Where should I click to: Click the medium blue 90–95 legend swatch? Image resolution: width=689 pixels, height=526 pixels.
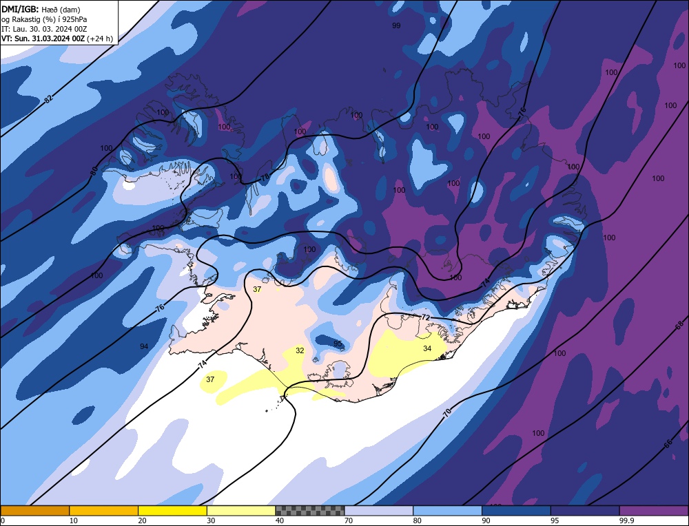[516, 511]
